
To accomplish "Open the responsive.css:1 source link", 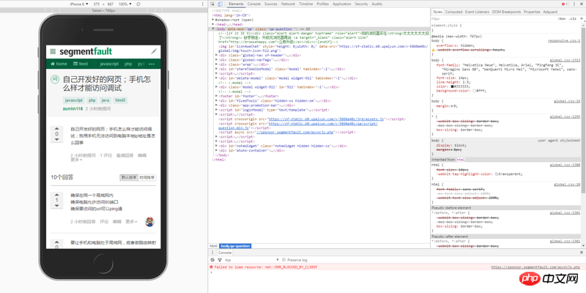I will point(564,41).
